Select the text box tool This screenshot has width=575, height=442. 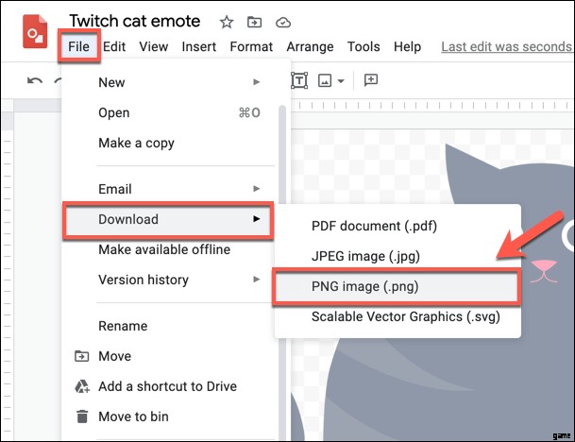[x=299, y=80]
